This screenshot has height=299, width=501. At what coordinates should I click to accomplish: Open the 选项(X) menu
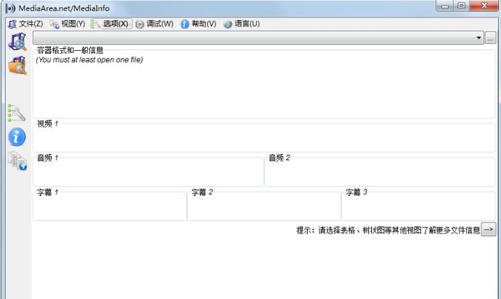pyautogui.click(x=110, y=24)
